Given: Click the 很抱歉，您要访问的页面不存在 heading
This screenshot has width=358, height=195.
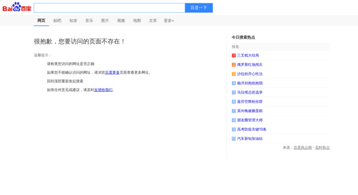Looking at the screenshot, I should pyautogui.click(x=79, y=41).
